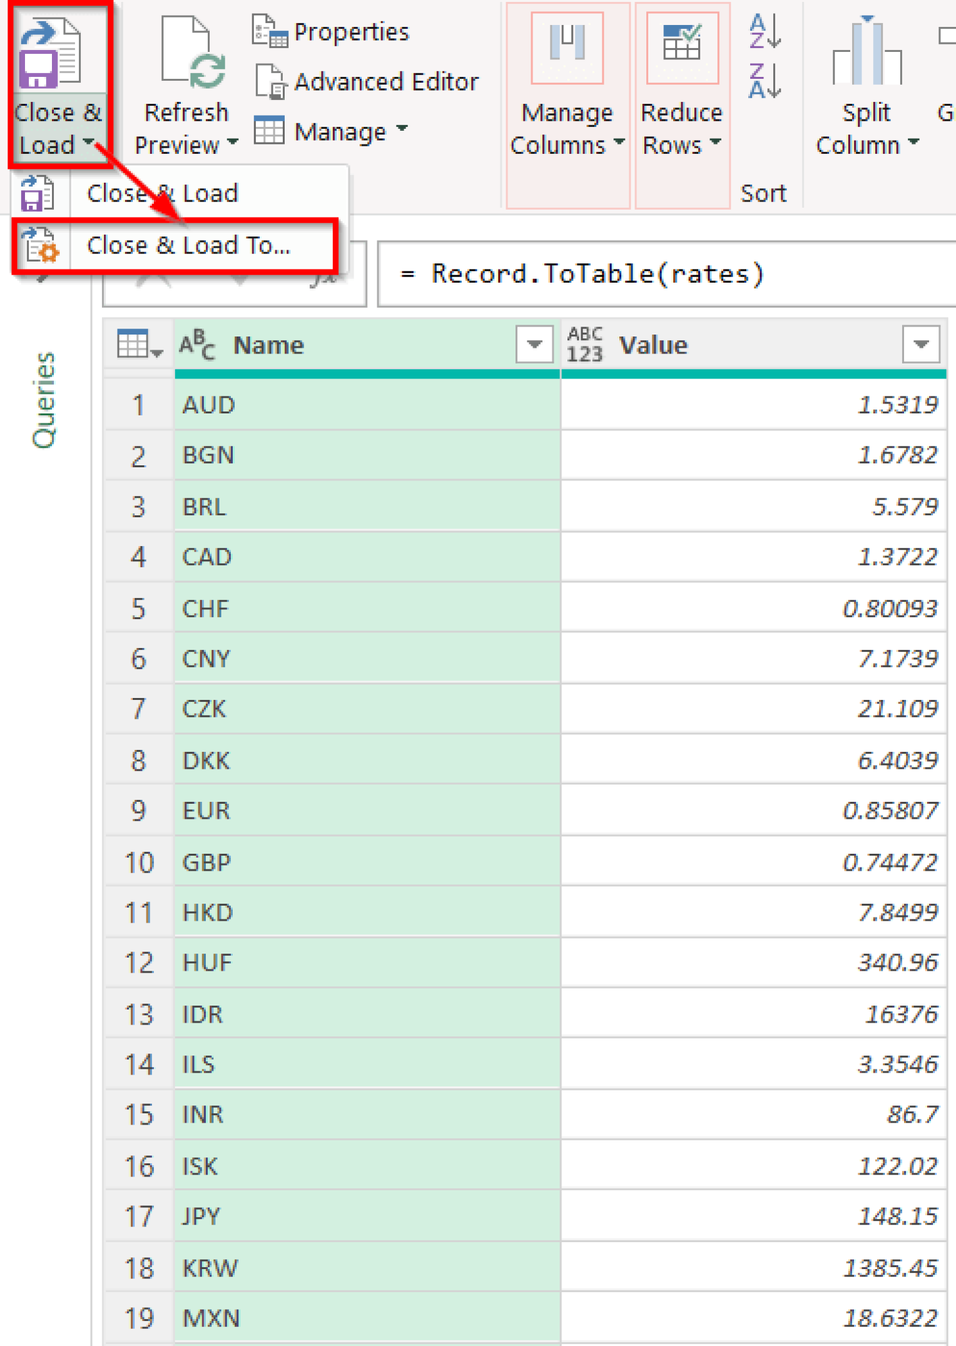Click the Manage table icon
Screen dimensions: 956x1346
pyautogui.click(x=270, y=130)
